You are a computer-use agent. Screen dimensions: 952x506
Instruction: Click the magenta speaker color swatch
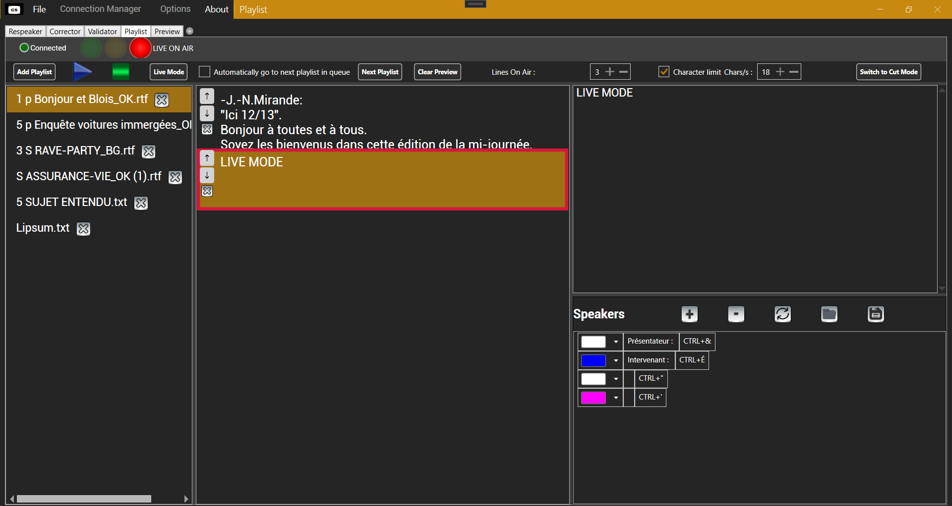coord(594,398)
